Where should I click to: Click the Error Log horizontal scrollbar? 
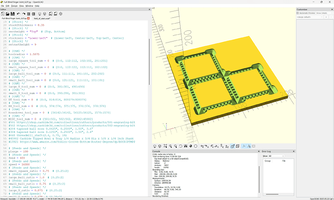click(272, 194)
